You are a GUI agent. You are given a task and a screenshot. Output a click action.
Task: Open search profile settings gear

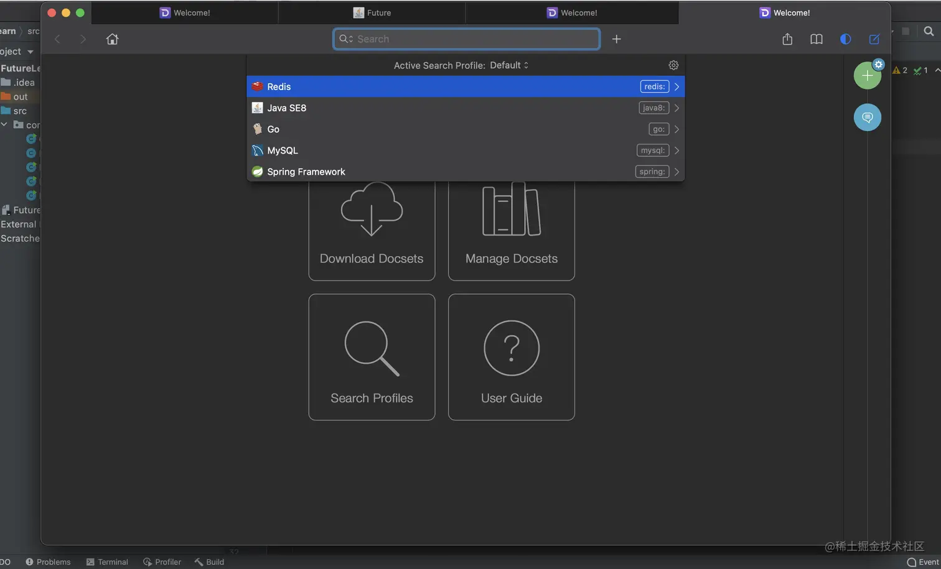pyautogui.click(x=673, y=65)
